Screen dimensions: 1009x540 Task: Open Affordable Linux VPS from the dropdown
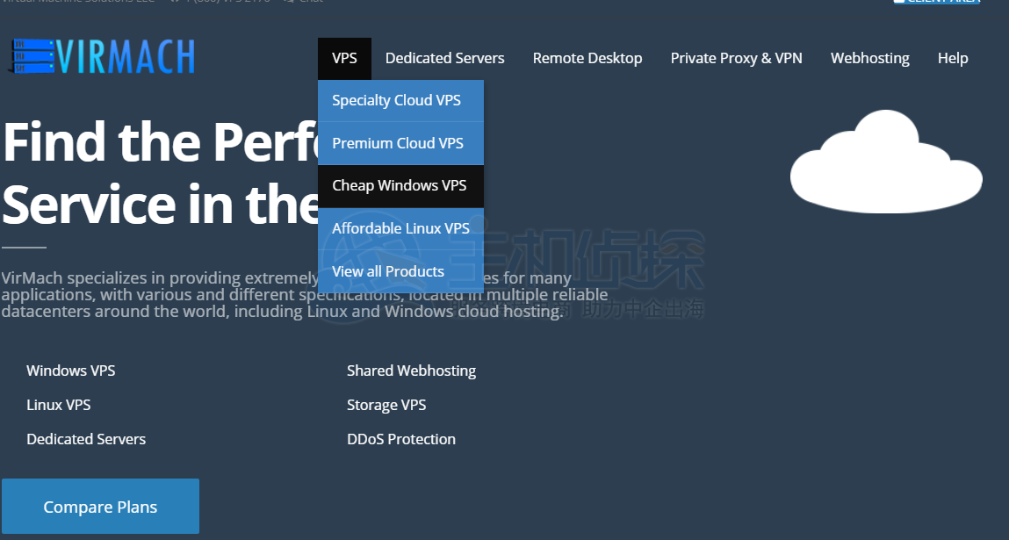[x=400, y=228]
